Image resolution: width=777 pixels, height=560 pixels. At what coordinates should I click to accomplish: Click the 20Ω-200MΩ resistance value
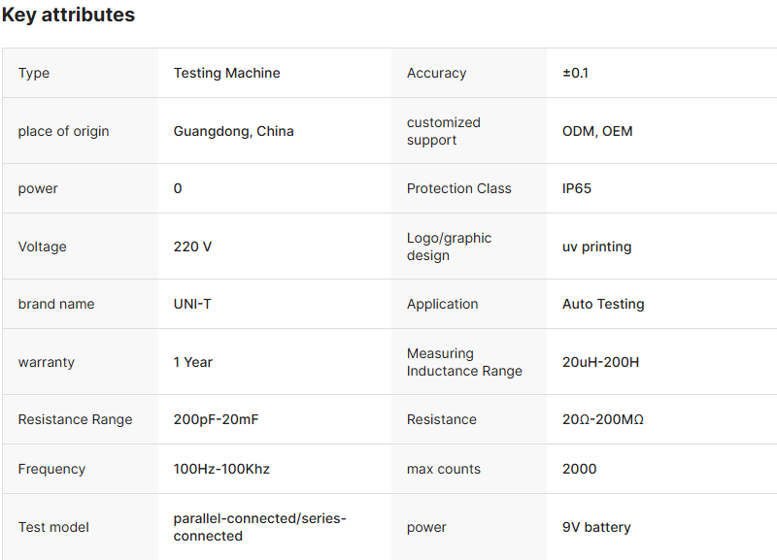pyautogui.click(x=603, y=419)
